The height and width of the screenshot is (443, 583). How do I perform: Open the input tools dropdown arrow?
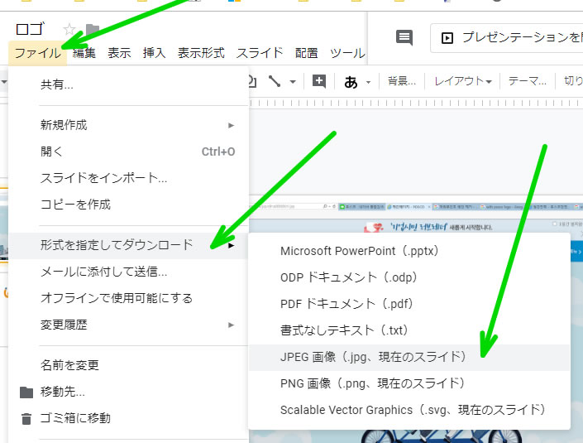coord(368,82)
